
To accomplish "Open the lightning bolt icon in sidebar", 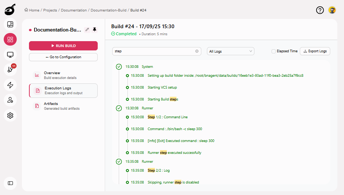I will coord(10,85).
